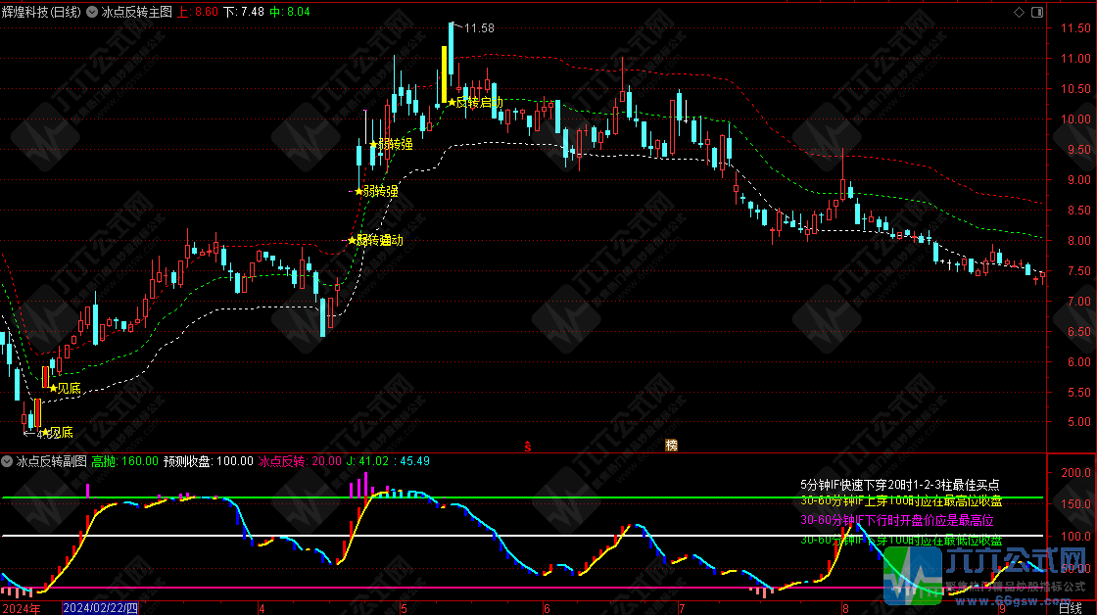This screenshot has height=615, width=1097.
Task: Select the 冰点反转主图 indicator name
Action: [137, 13]
